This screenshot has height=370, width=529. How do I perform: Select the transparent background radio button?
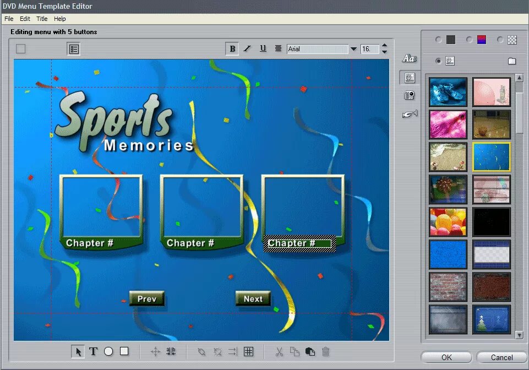pyautogui.click(x=500, y=40)
